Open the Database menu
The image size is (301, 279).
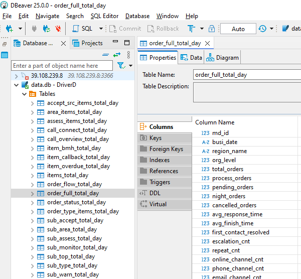point(137,16)
